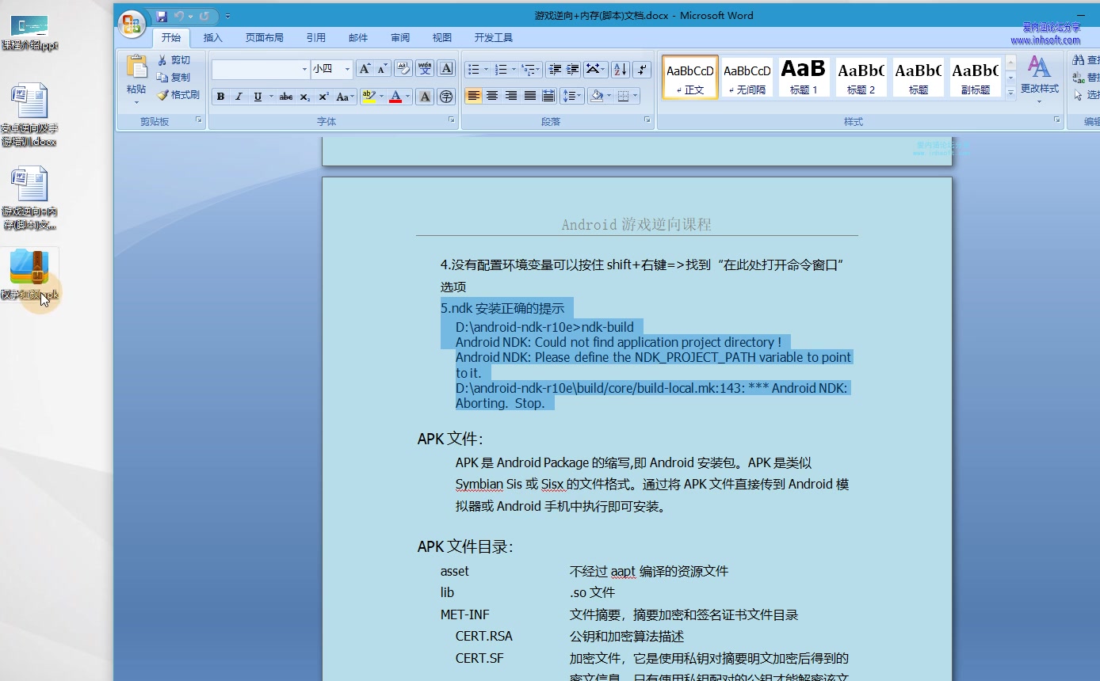Click the 游戏逆向+内存 docx desktop file

tap(29, 198)
